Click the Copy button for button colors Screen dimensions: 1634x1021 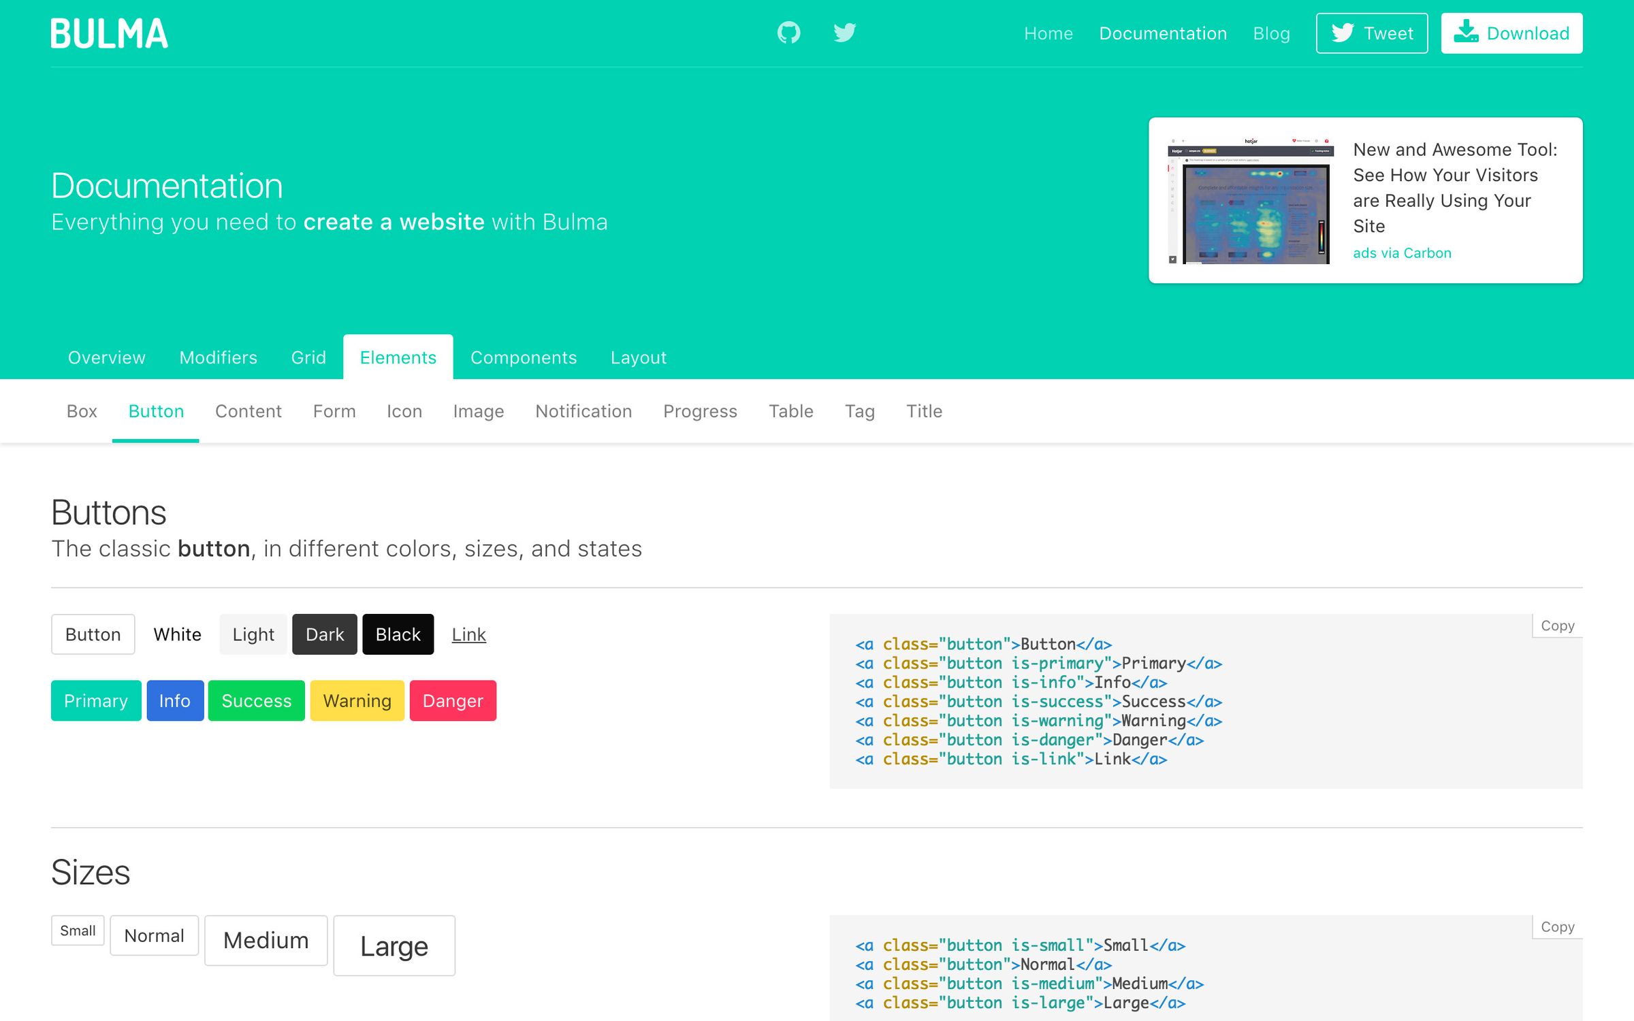click(1558, 625)
